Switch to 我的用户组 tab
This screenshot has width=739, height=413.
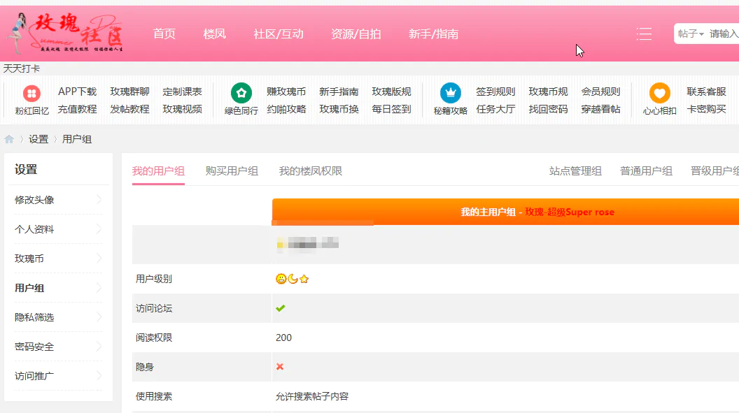tap(158, 171)
